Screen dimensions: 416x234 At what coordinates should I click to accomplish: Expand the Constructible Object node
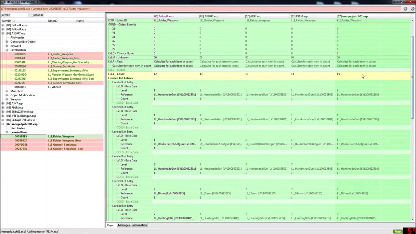(x=6, y=42)
